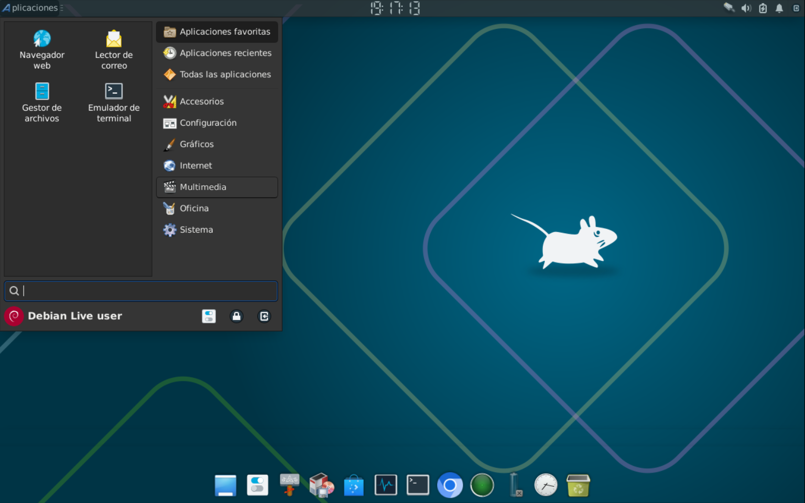Screen dimensions: 805x503
Task: Select the Multimedia category
Action: [203, 187]
